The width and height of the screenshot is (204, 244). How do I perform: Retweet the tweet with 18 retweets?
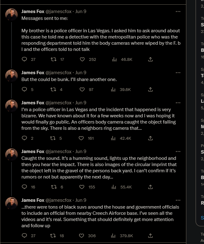pyautogui.click(x=53, y=236)
